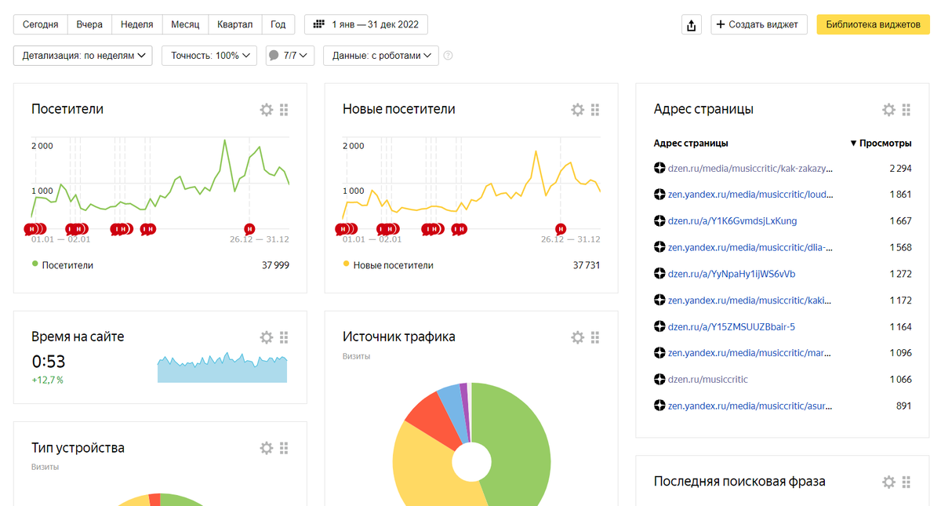Open settings gear of Посетители widget
Screen dimensions: 941x506
click(267, 110)
